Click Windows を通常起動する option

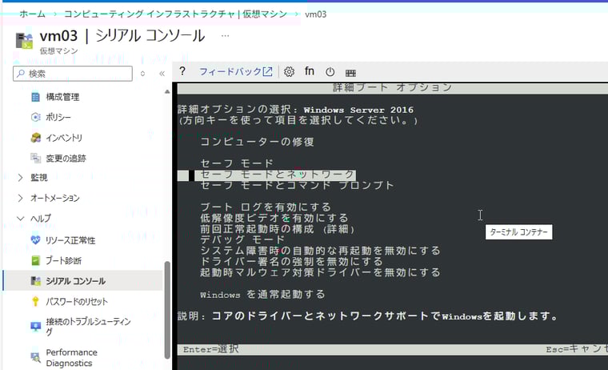262,294
